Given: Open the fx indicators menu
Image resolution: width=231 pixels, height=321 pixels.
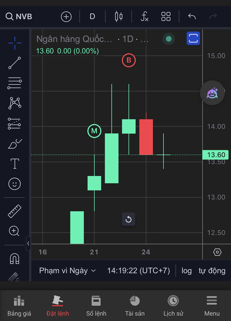Looking at the screenshot, I should coord(145,16).
